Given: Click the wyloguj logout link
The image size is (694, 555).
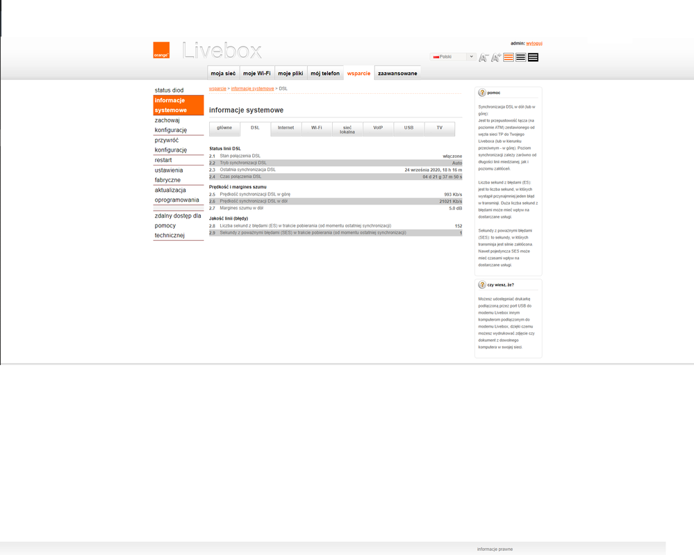Looking at the screenshot, I should pos(534,43).
